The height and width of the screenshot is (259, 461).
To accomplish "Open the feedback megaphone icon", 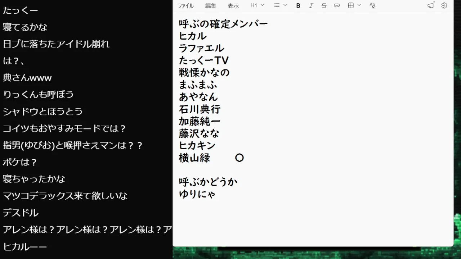I will 431,5.
